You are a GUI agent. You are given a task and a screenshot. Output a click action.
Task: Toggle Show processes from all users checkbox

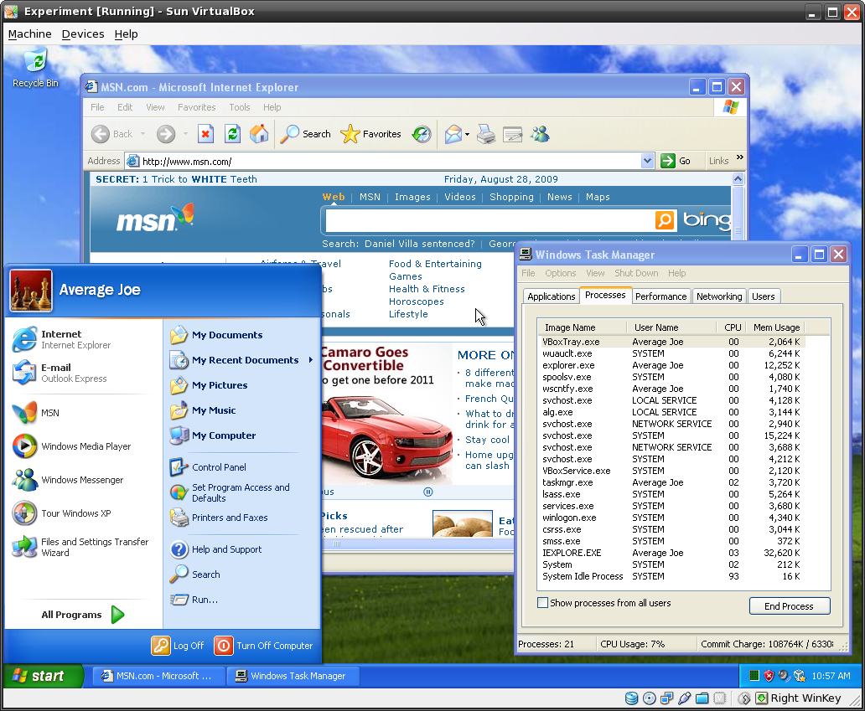[543, 602]
